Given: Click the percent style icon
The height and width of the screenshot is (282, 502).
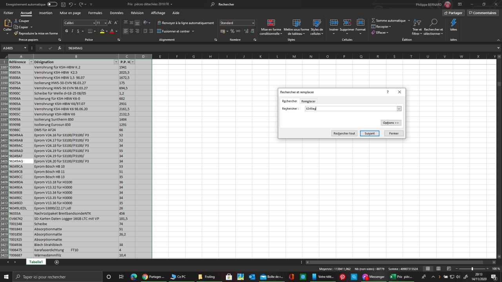Looking at the screenshot, I should (x=232, y=31).
